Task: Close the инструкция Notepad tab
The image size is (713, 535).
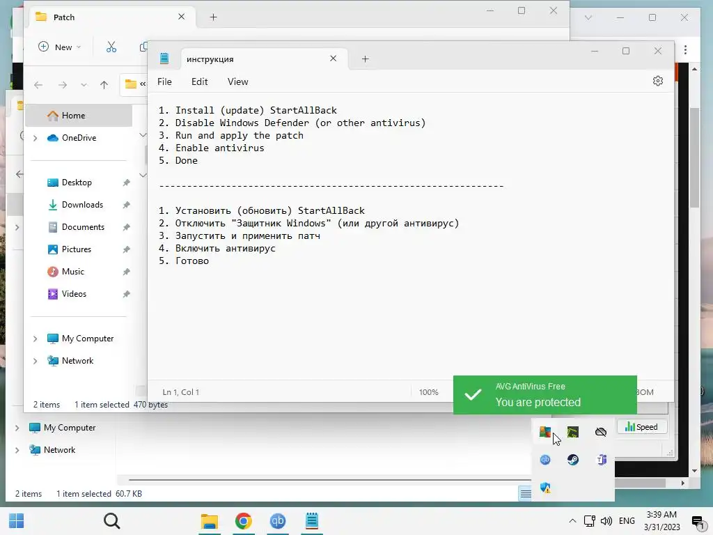Action: pyautogui.click(x=334, y=59)
